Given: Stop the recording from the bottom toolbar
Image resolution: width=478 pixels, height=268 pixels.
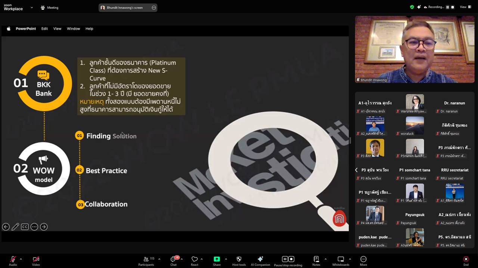Looking at the screenshot, I should (x=291, y=259).
